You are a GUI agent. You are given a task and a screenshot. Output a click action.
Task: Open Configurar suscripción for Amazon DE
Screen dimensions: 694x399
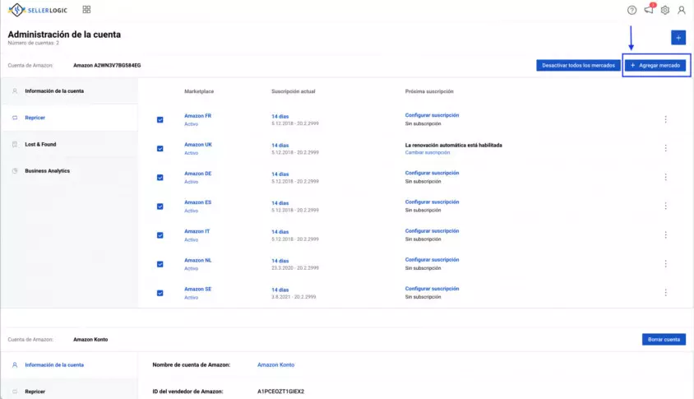pyautogui.click(x=432, y=173)
